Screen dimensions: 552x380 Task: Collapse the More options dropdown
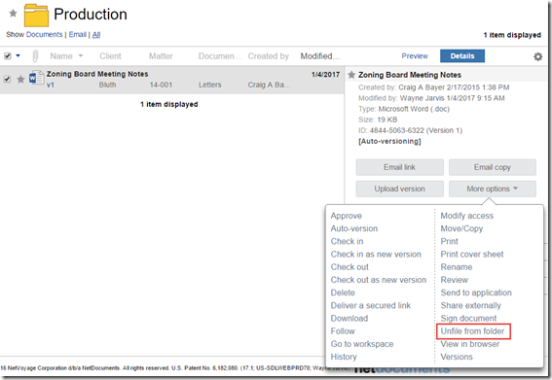[493, 189]
